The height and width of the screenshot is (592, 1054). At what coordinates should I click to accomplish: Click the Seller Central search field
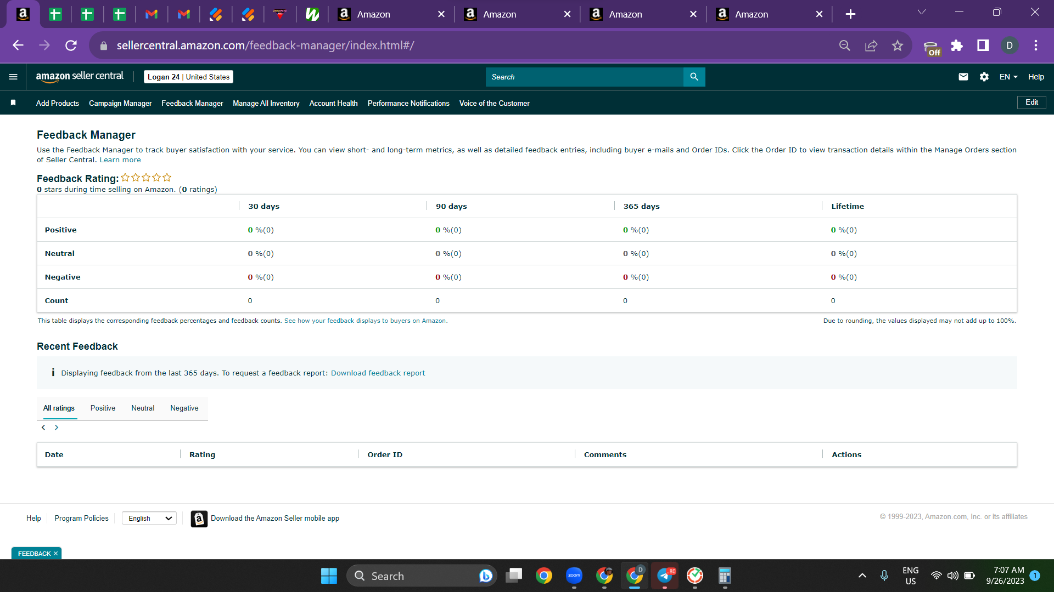point(584,77)
